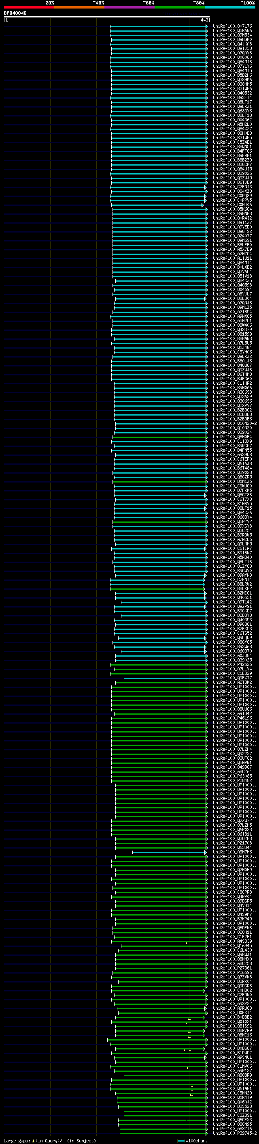Screen dimensions: 259x1144
Task: Select the UniRef100_C6TG52 label
Action: [x=232, y=633]
